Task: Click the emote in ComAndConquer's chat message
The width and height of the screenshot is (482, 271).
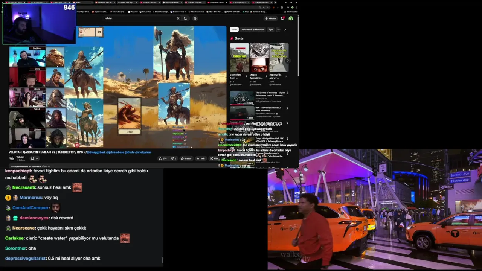Action: (56, 207)
